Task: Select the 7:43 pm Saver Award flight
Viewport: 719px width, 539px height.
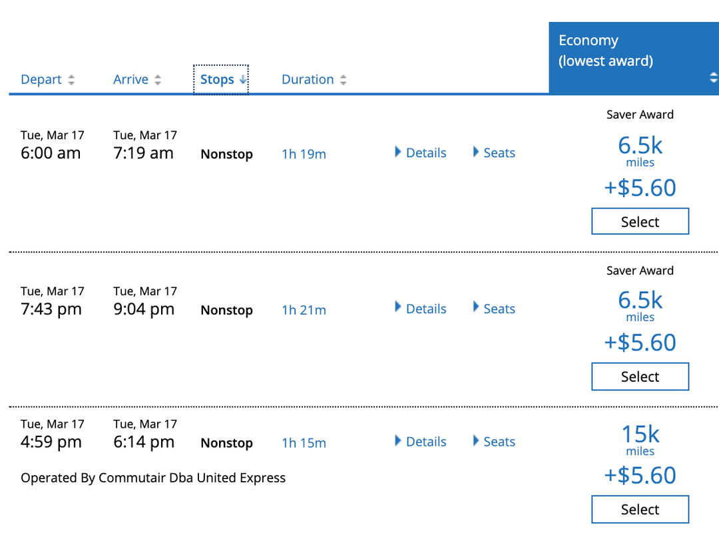Action: (639, 376)
